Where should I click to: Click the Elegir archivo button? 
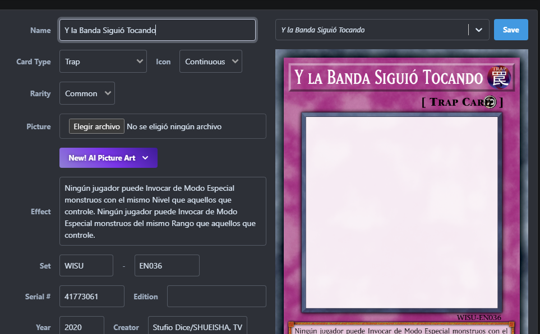(96, 126)
